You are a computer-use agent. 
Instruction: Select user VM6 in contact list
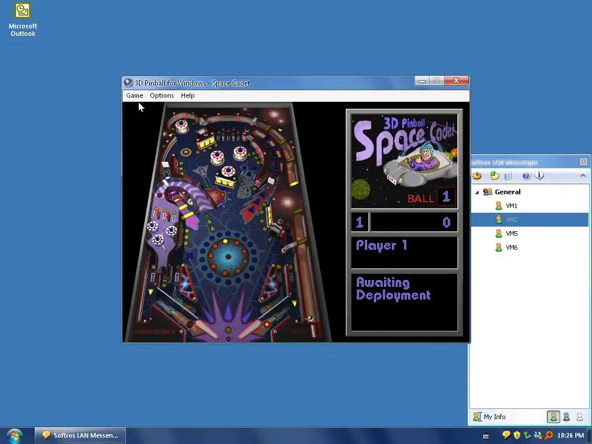[x=530, y=247]
